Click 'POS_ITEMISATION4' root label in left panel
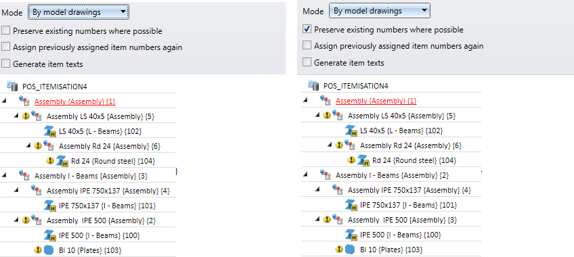 [55, 87]
